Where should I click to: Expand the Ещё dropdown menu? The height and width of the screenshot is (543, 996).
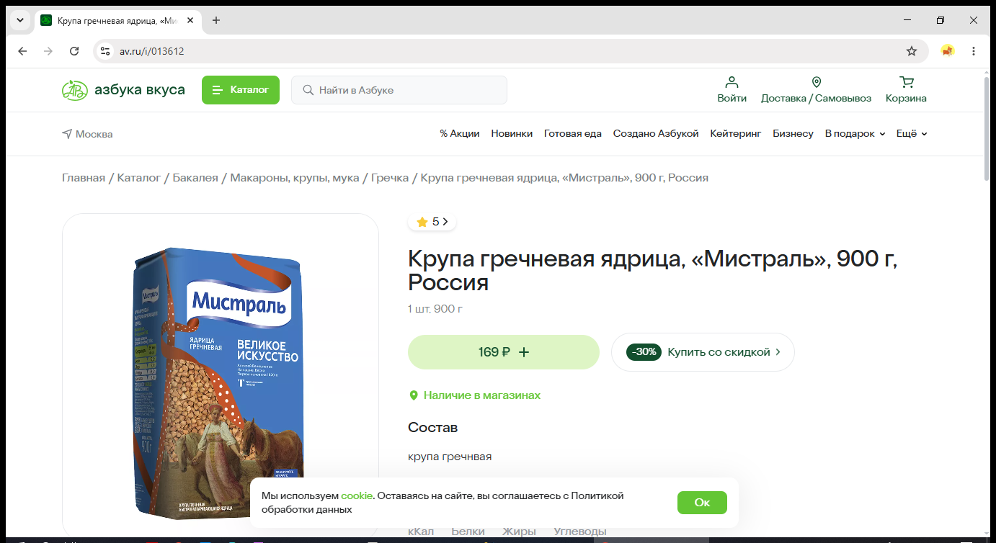coord(912,134)
